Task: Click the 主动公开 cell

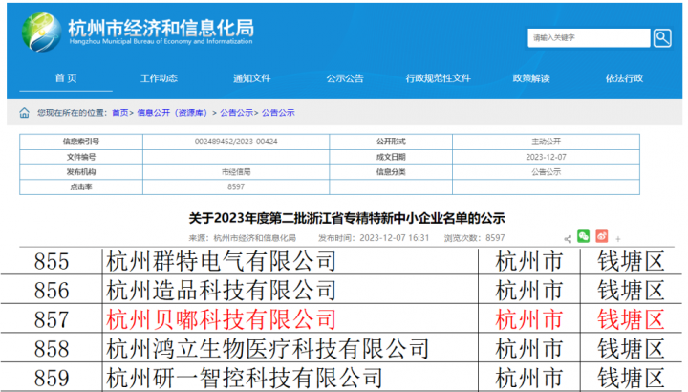Action: click(x=546, y=142)
